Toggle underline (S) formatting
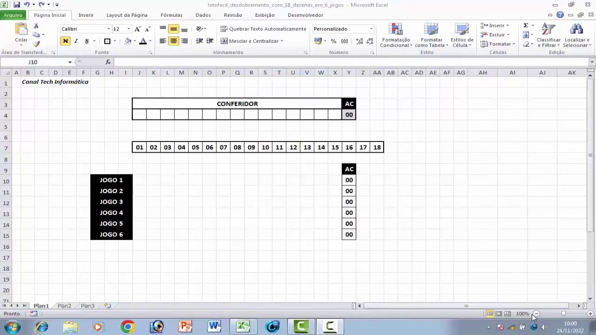Screen dimensions: 596x335 (x=87, y=41)
